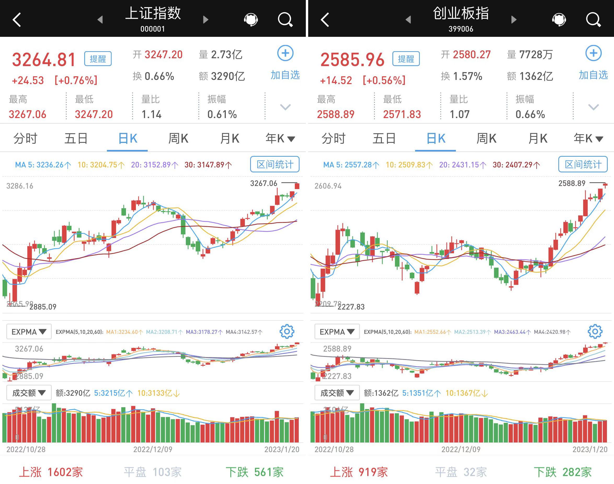614x484 pixels.
Task: Click 加自选 label under 创业板指
Action: (593, 75)
